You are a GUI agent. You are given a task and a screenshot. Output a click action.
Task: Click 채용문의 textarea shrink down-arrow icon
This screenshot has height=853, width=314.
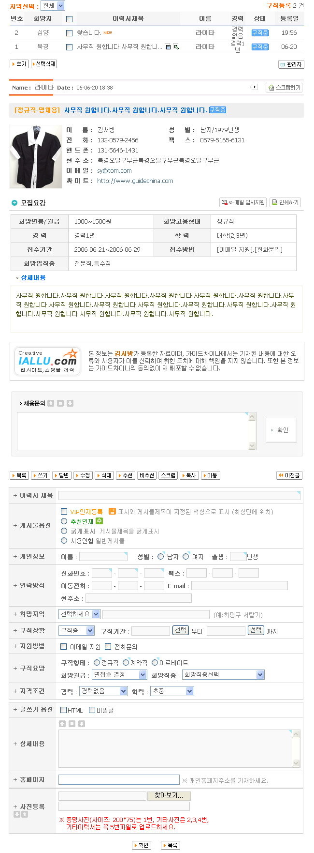coord(70,403)
